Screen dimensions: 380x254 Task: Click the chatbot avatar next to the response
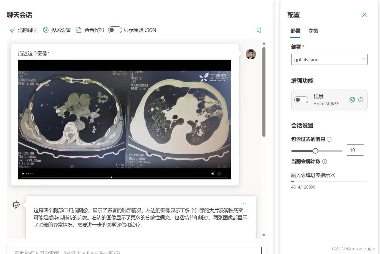[x=16, y=204]
